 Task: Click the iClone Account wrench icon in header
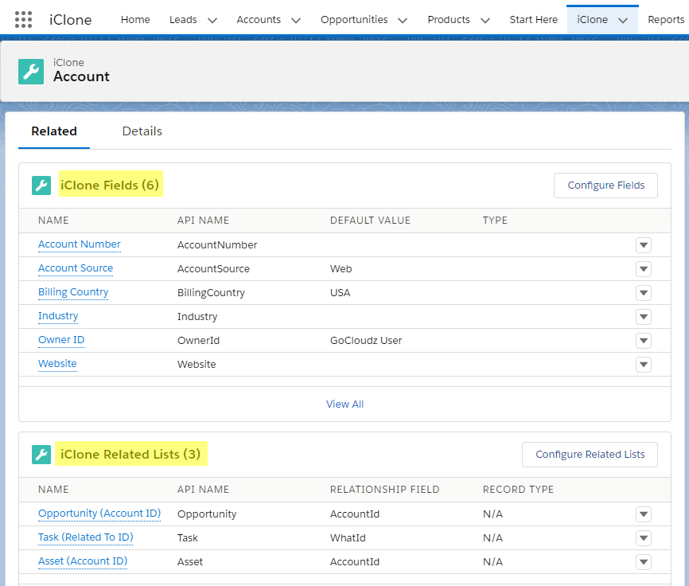tap(31, 71)
